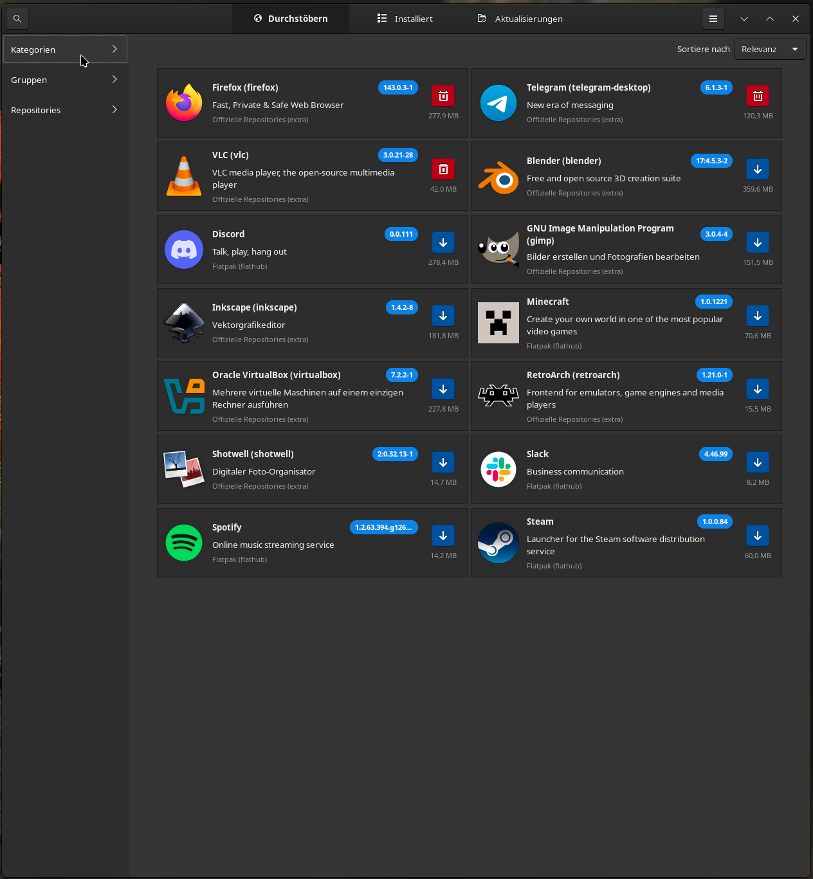Open the Telegram (telegram-desktop) title
813x879 pixels.
point(589,87)
